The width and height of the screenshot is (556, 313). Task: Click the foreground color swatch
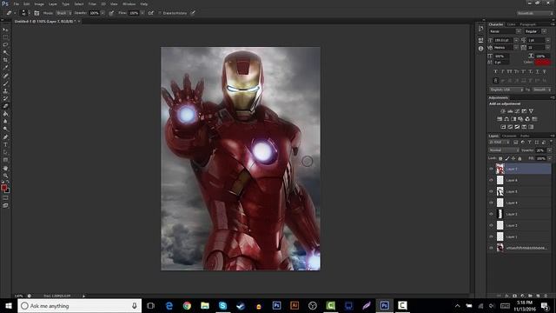tap(3, 188)
